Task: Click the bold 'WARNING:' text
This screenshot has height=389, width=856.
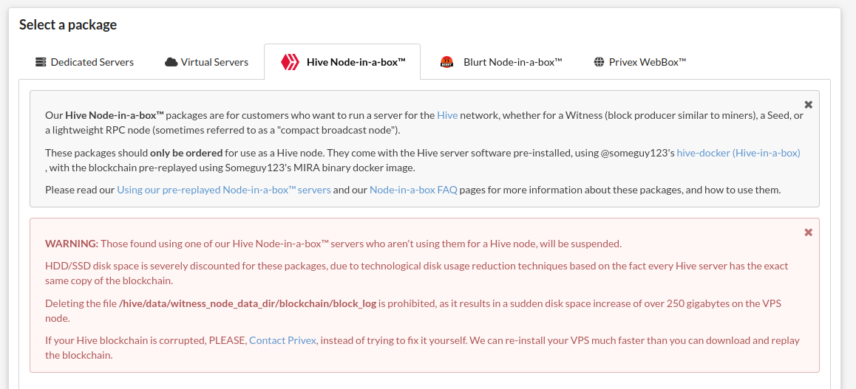Action: pyautogui.click(x=72, y=244)
